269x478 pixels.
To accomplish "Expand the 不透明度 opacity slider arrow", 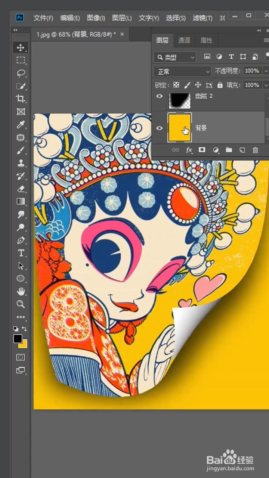I will (x=266, y=71).
